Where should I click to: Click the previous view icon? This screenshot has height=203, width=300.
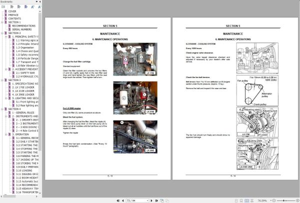click(162, 200)
